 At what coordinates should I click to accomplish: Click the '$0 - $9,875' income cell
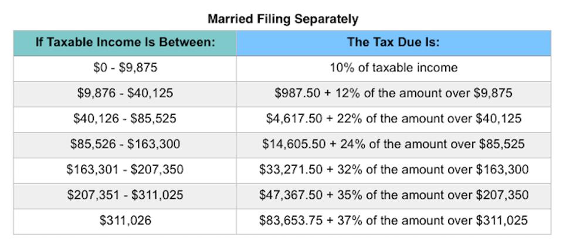pos(125,67)
